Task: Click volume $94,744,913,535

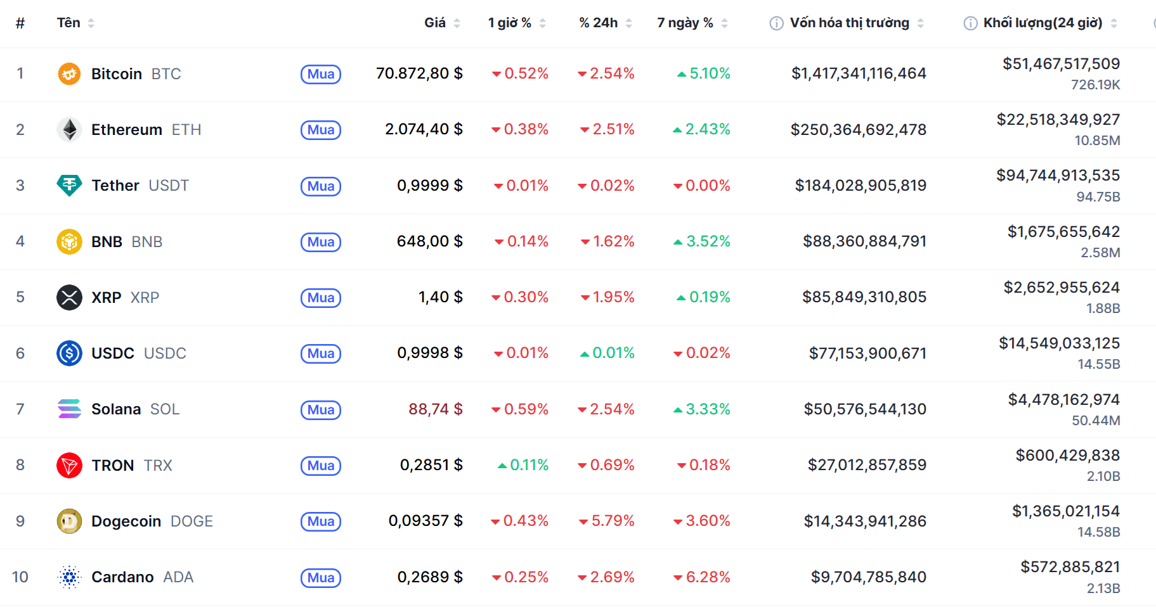Action: click(1058, 176)
